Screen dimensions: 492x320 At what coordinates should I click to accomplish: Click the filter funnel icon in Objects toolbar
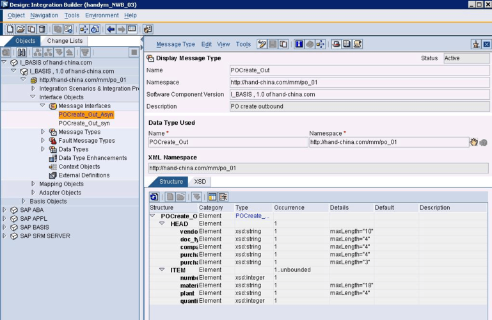point(84,52)
